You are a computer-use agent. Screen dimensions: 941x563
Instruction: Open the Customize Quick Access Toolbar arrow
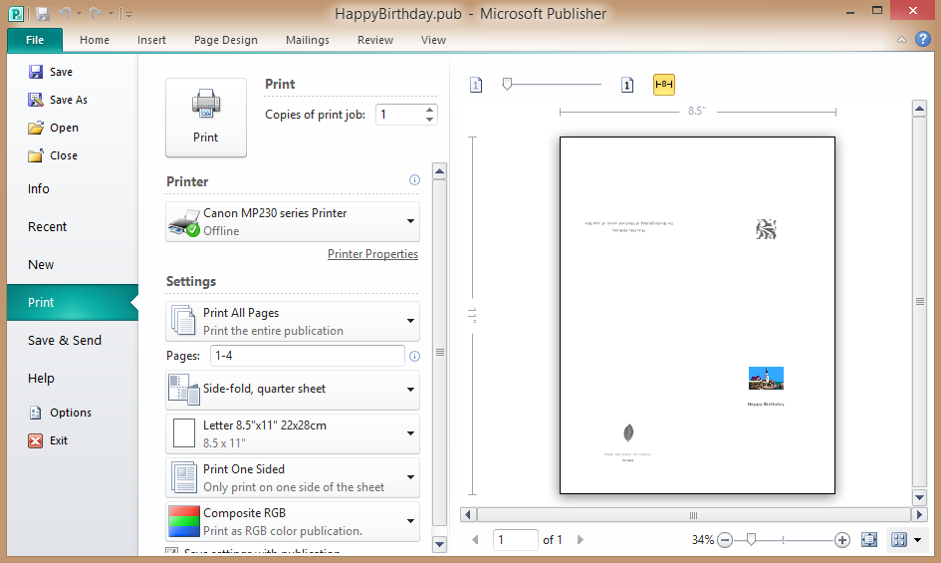127,14
